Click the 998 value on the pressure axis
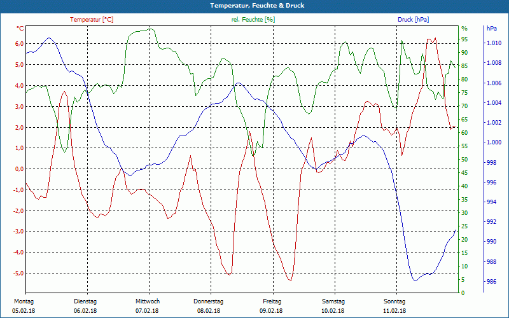The width and height of the screenshot is (509, 318). (x=491, y=163)
